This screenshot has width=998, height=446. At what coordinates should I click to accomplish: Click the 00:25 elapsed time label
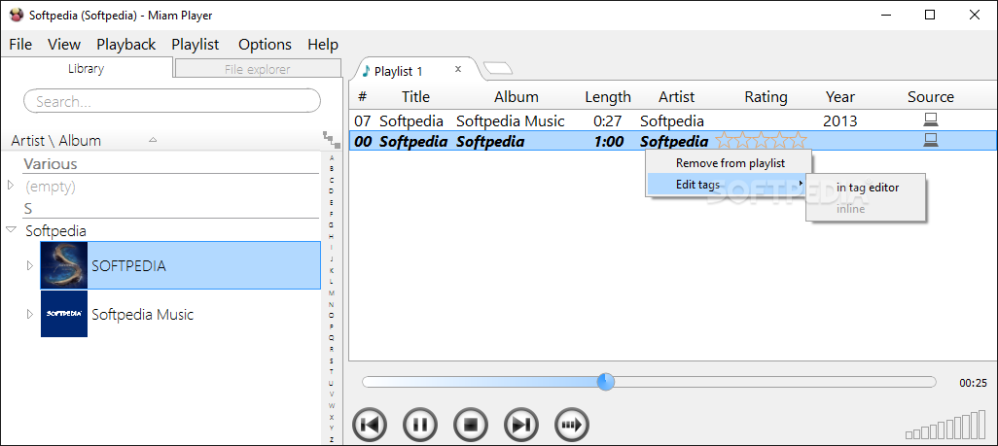click(973, 383)
